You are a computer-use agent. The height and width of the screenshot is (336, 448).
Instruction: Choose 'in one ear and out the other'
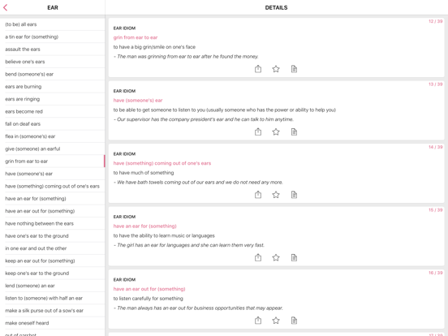pos(53,248)
